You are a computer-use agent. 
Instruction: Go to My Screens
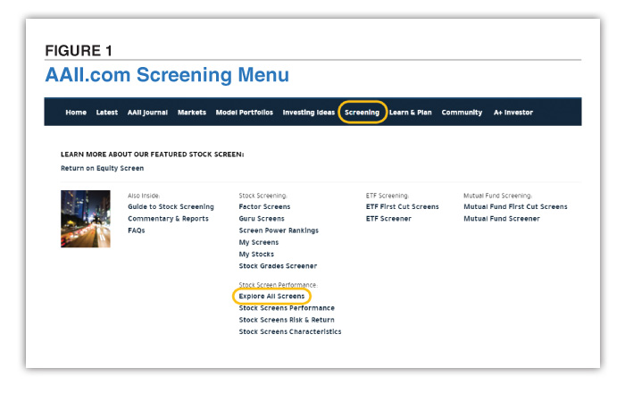click(x=259, y=242)
